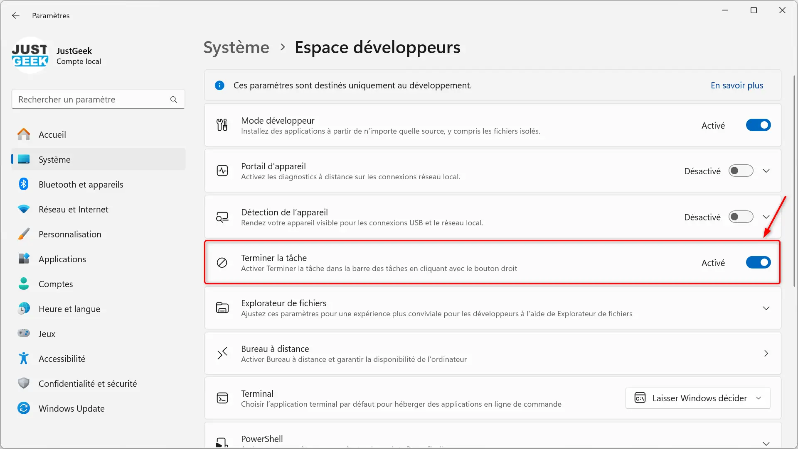Click the Mode développeur title text
The width and height of the screenshot is (798, 449).
coord(278,121)
